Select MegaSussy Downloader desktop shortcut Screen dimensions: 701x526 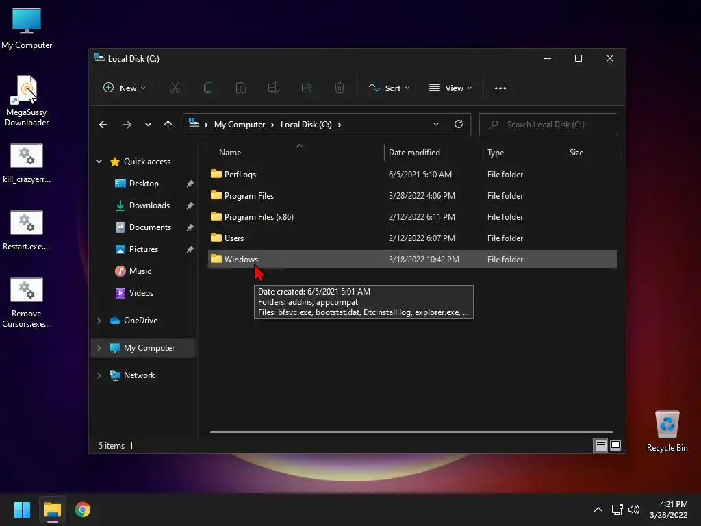(27, 101)
